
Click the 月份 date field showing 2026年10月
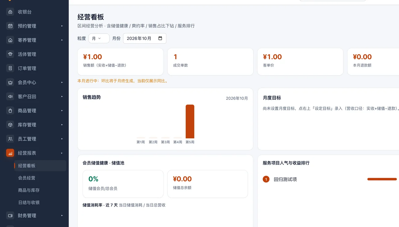tap(145, 38)
